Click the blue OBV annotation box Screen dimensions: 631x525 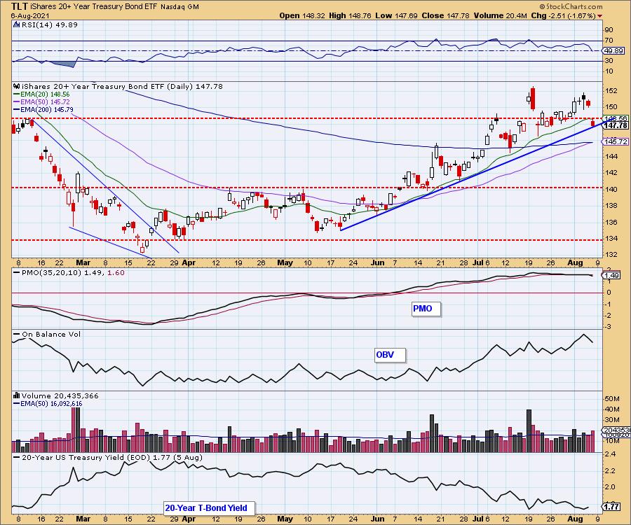pyautogui.click(x=390, y=355)
